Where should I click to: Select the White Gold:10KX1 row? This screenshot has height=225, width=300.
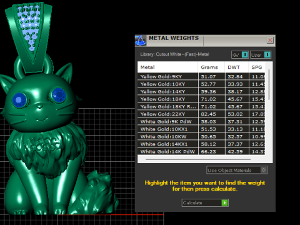(x=201, y=129)
